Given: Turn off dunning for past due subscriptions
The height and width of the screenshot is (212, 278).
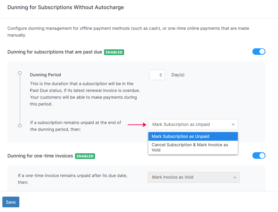Looking at the screenshot, I should coord(259,52).
